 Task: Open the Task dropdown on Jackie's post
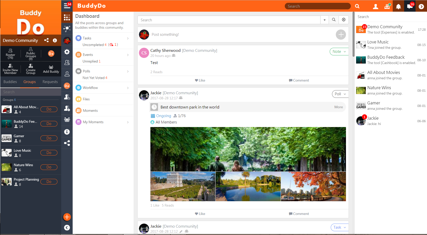coord(340,227)
